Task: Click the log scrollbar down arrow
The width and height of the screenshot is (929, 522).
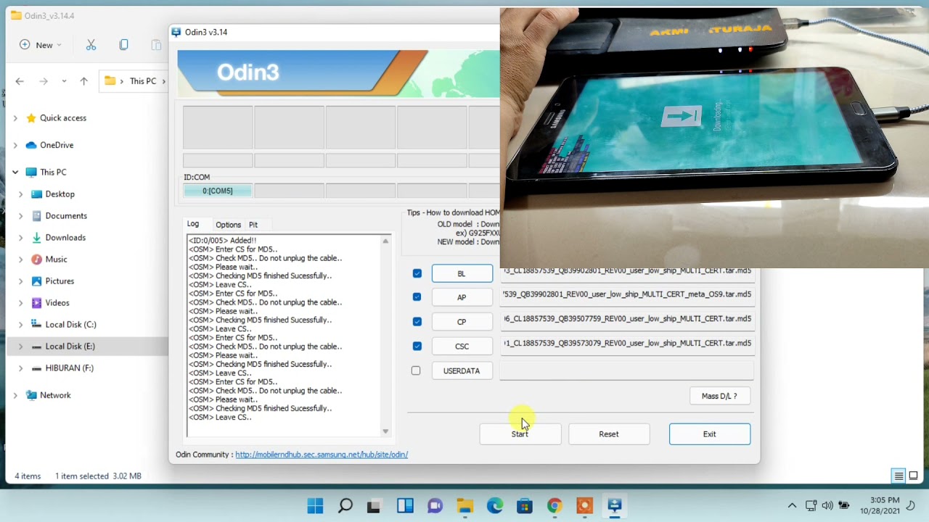Action: [x=385, y=431]
